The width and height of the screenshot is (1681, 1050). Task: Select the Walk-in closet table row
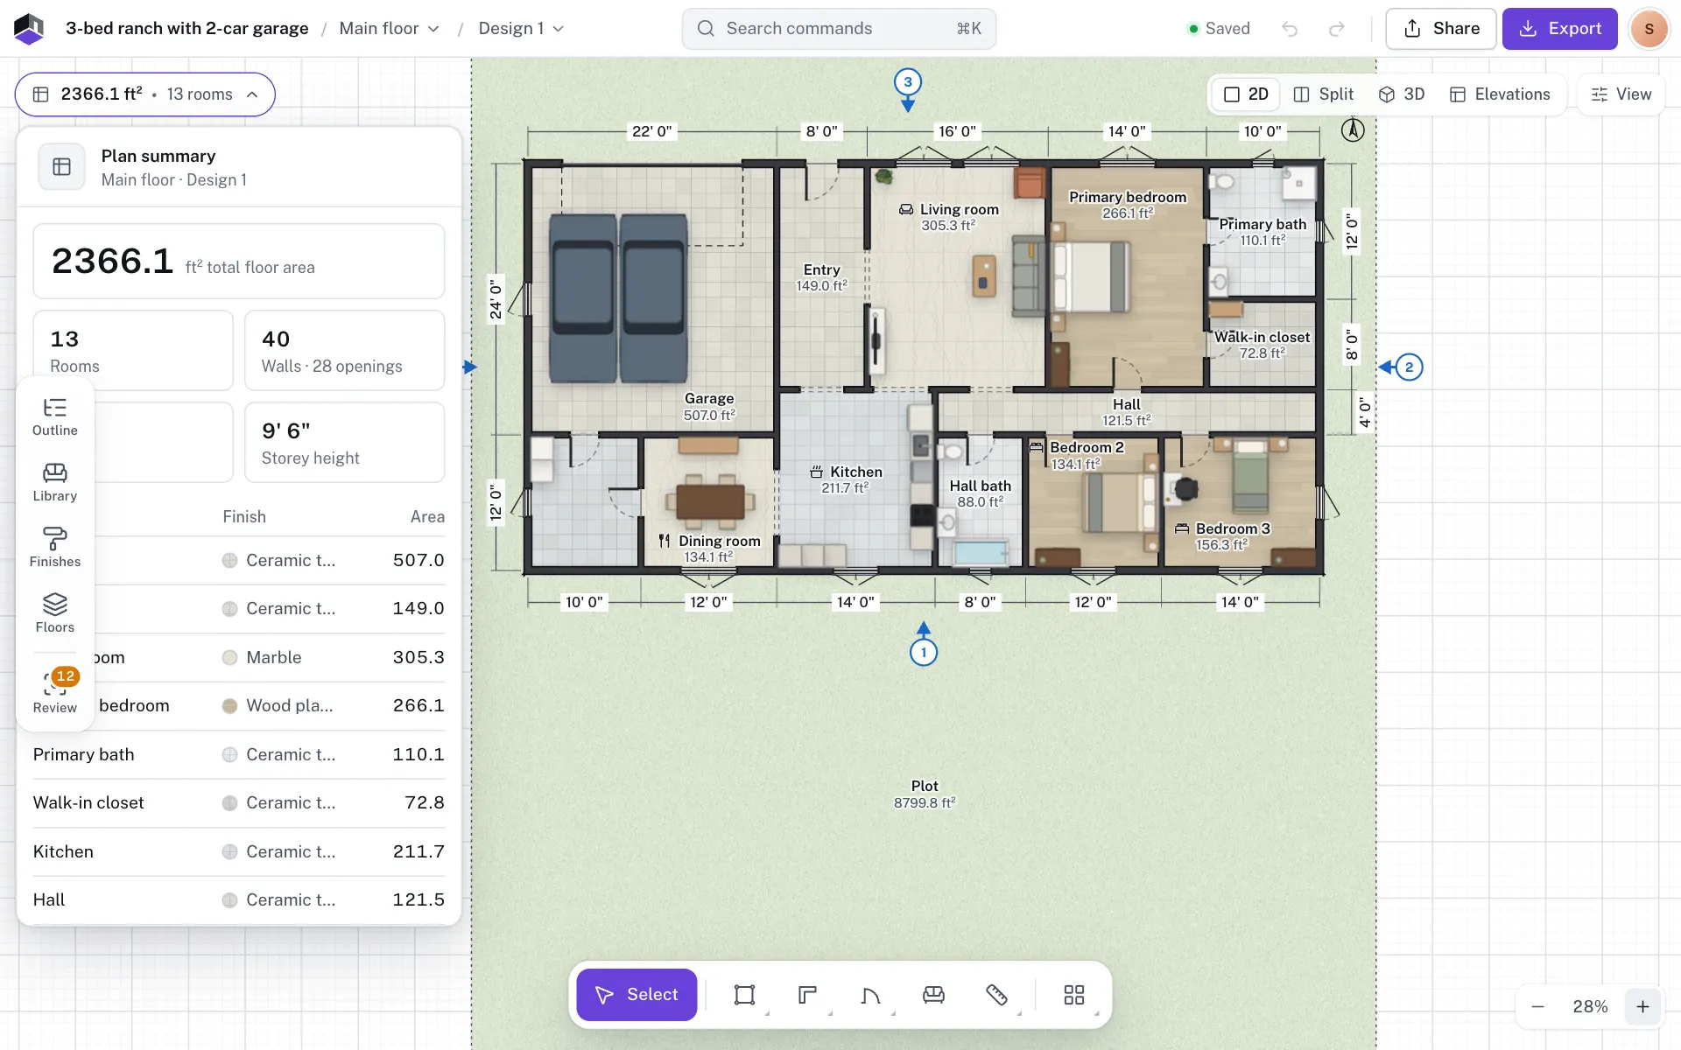point(239,803)
